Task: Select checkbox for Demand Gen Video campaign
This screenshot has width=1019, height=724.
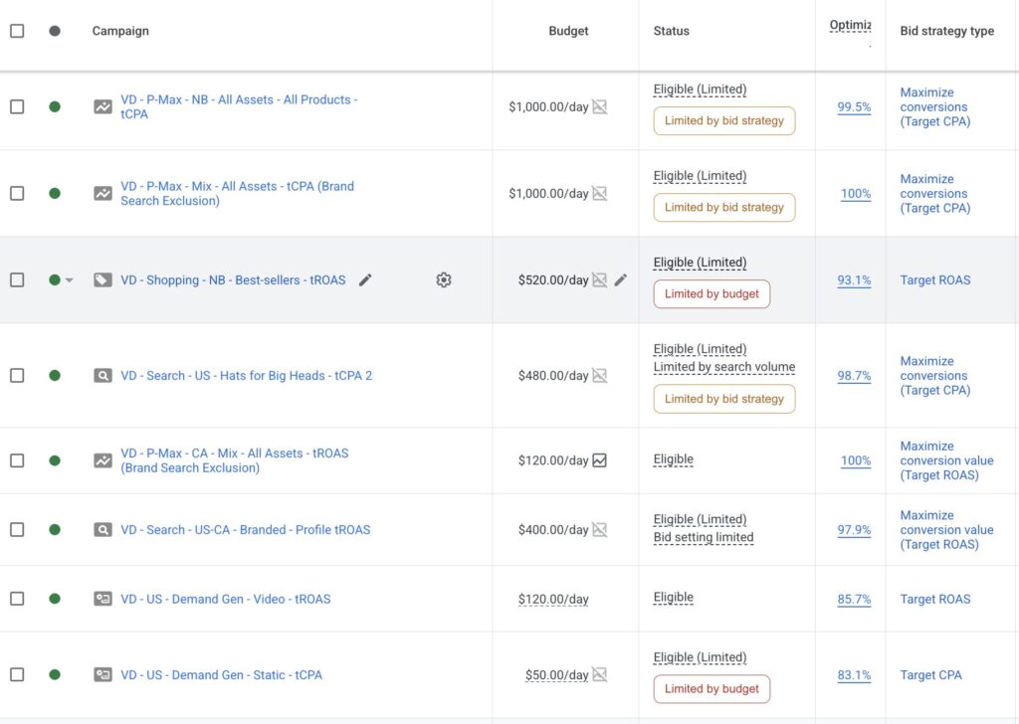Action: tap(18, 599)
